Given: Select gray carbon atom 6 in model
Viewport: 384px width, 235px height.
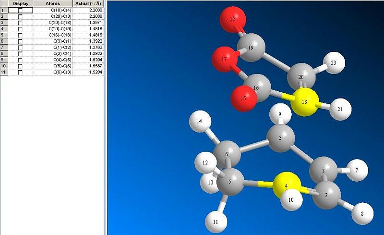Looking at the screenshot, I should (x=227, y=154).
